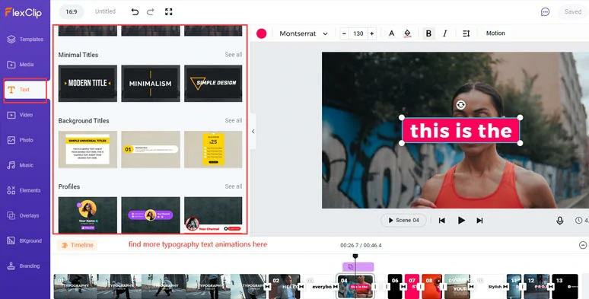This screenshot has height=299, width=589.
Task: Toggle the Timeline view button
Action: pyautogui.click(x=78, y=245)
